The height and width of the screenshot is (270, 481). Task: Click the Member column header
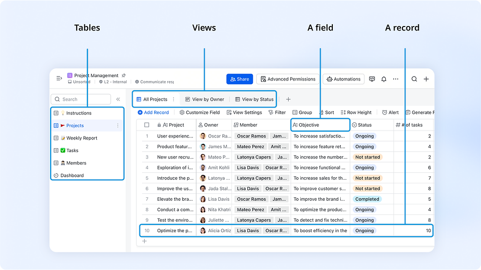(261, 125)
